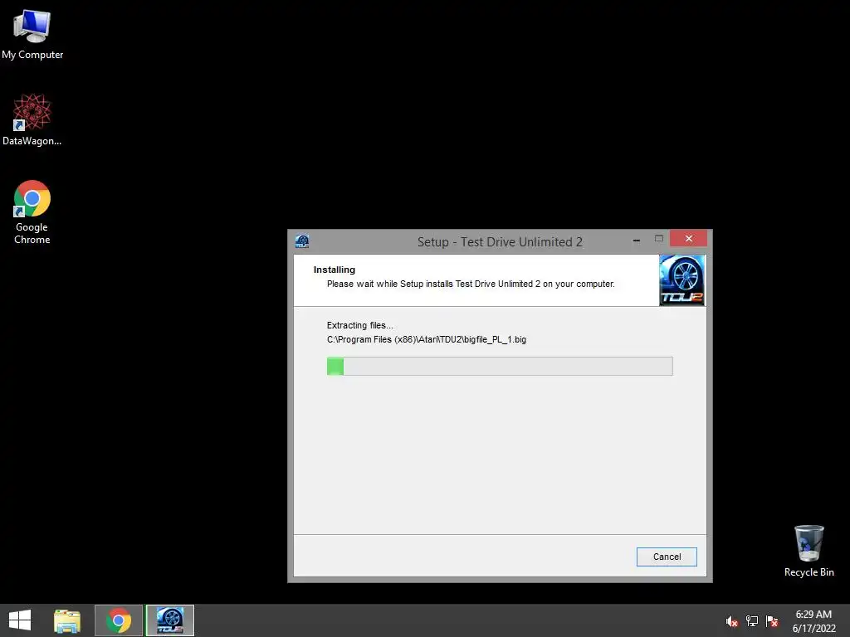Cancel the Test Drive Unlimited 2 installation
850x637 pixels.
coord(667,557)
